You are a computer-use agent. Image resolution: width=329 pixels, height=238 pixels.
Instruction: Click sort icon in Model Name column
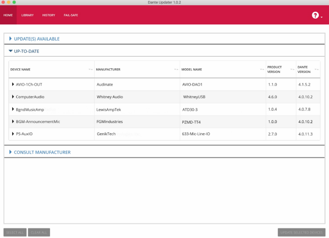(x=261, y=69)
